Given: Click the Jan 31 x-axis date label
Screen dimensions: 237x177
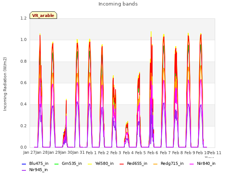Looking at the screenshot, I should [79, 153].
